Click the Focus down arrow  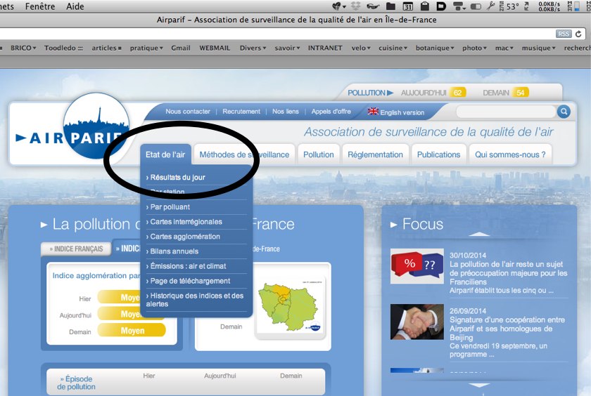click(x=479, y=385)
